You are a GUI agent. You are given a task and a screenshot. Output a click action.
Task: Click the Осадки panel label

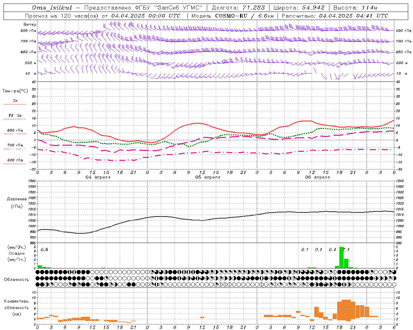pos(17,253)
